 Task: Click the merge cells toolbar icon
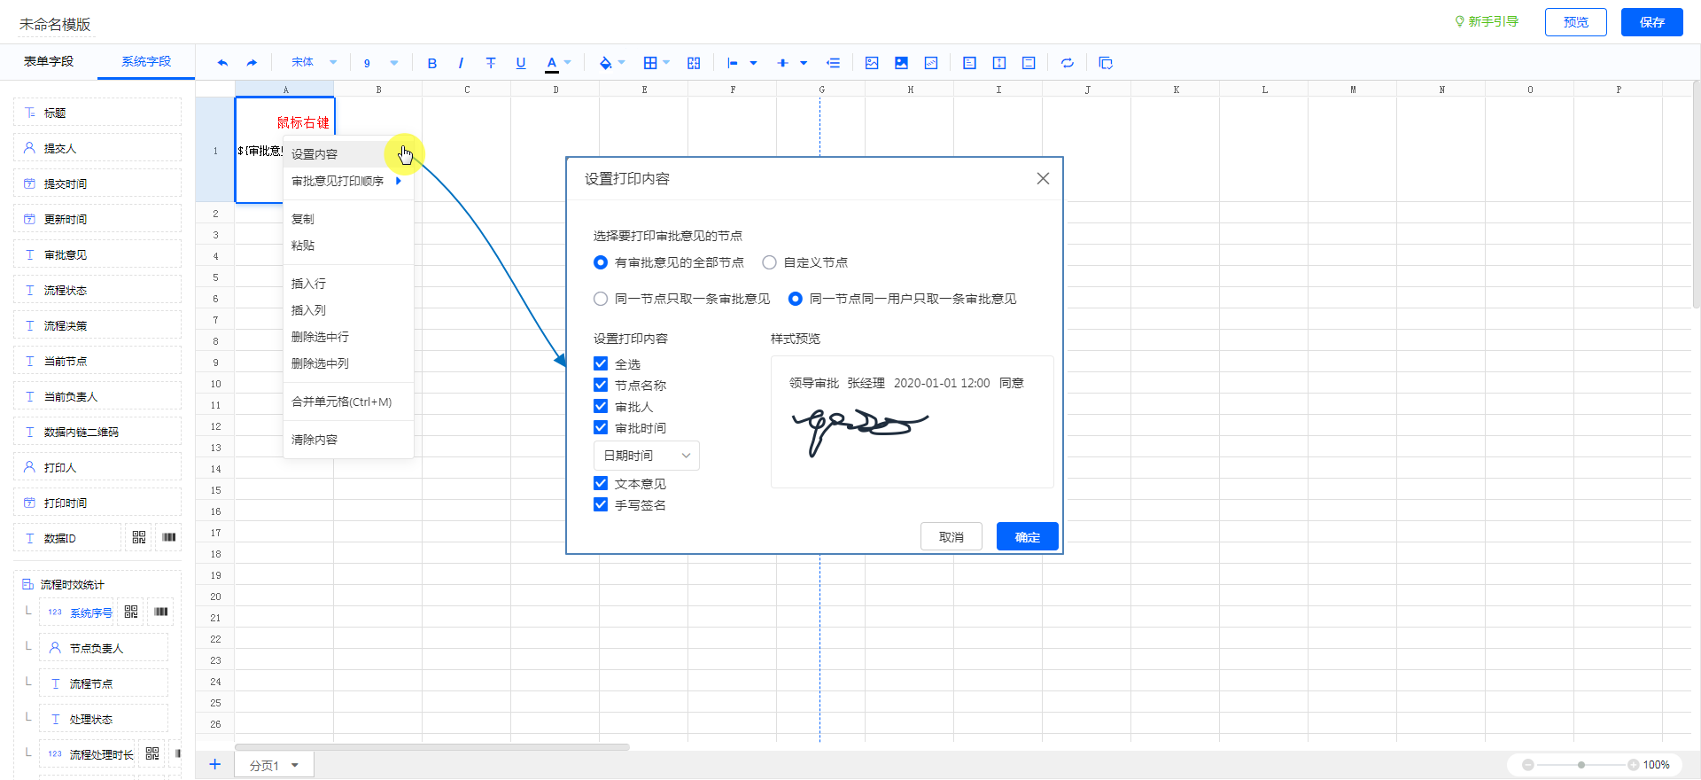click(694, 63)
